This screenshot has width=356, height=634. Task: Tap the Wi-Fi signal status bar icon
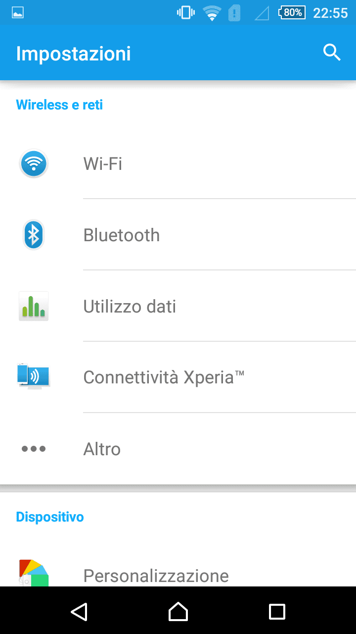212,13
